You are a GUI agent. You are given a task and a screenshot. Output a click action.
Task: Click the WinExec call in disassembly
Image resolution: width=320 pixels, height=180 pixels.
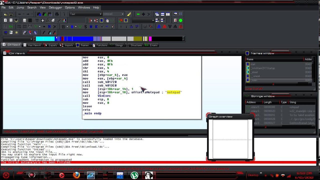[x=104, y=96]
